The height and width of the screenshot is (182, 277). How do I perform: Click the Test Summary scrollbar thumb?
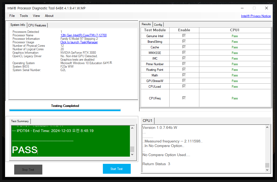[x=132, y=149]
